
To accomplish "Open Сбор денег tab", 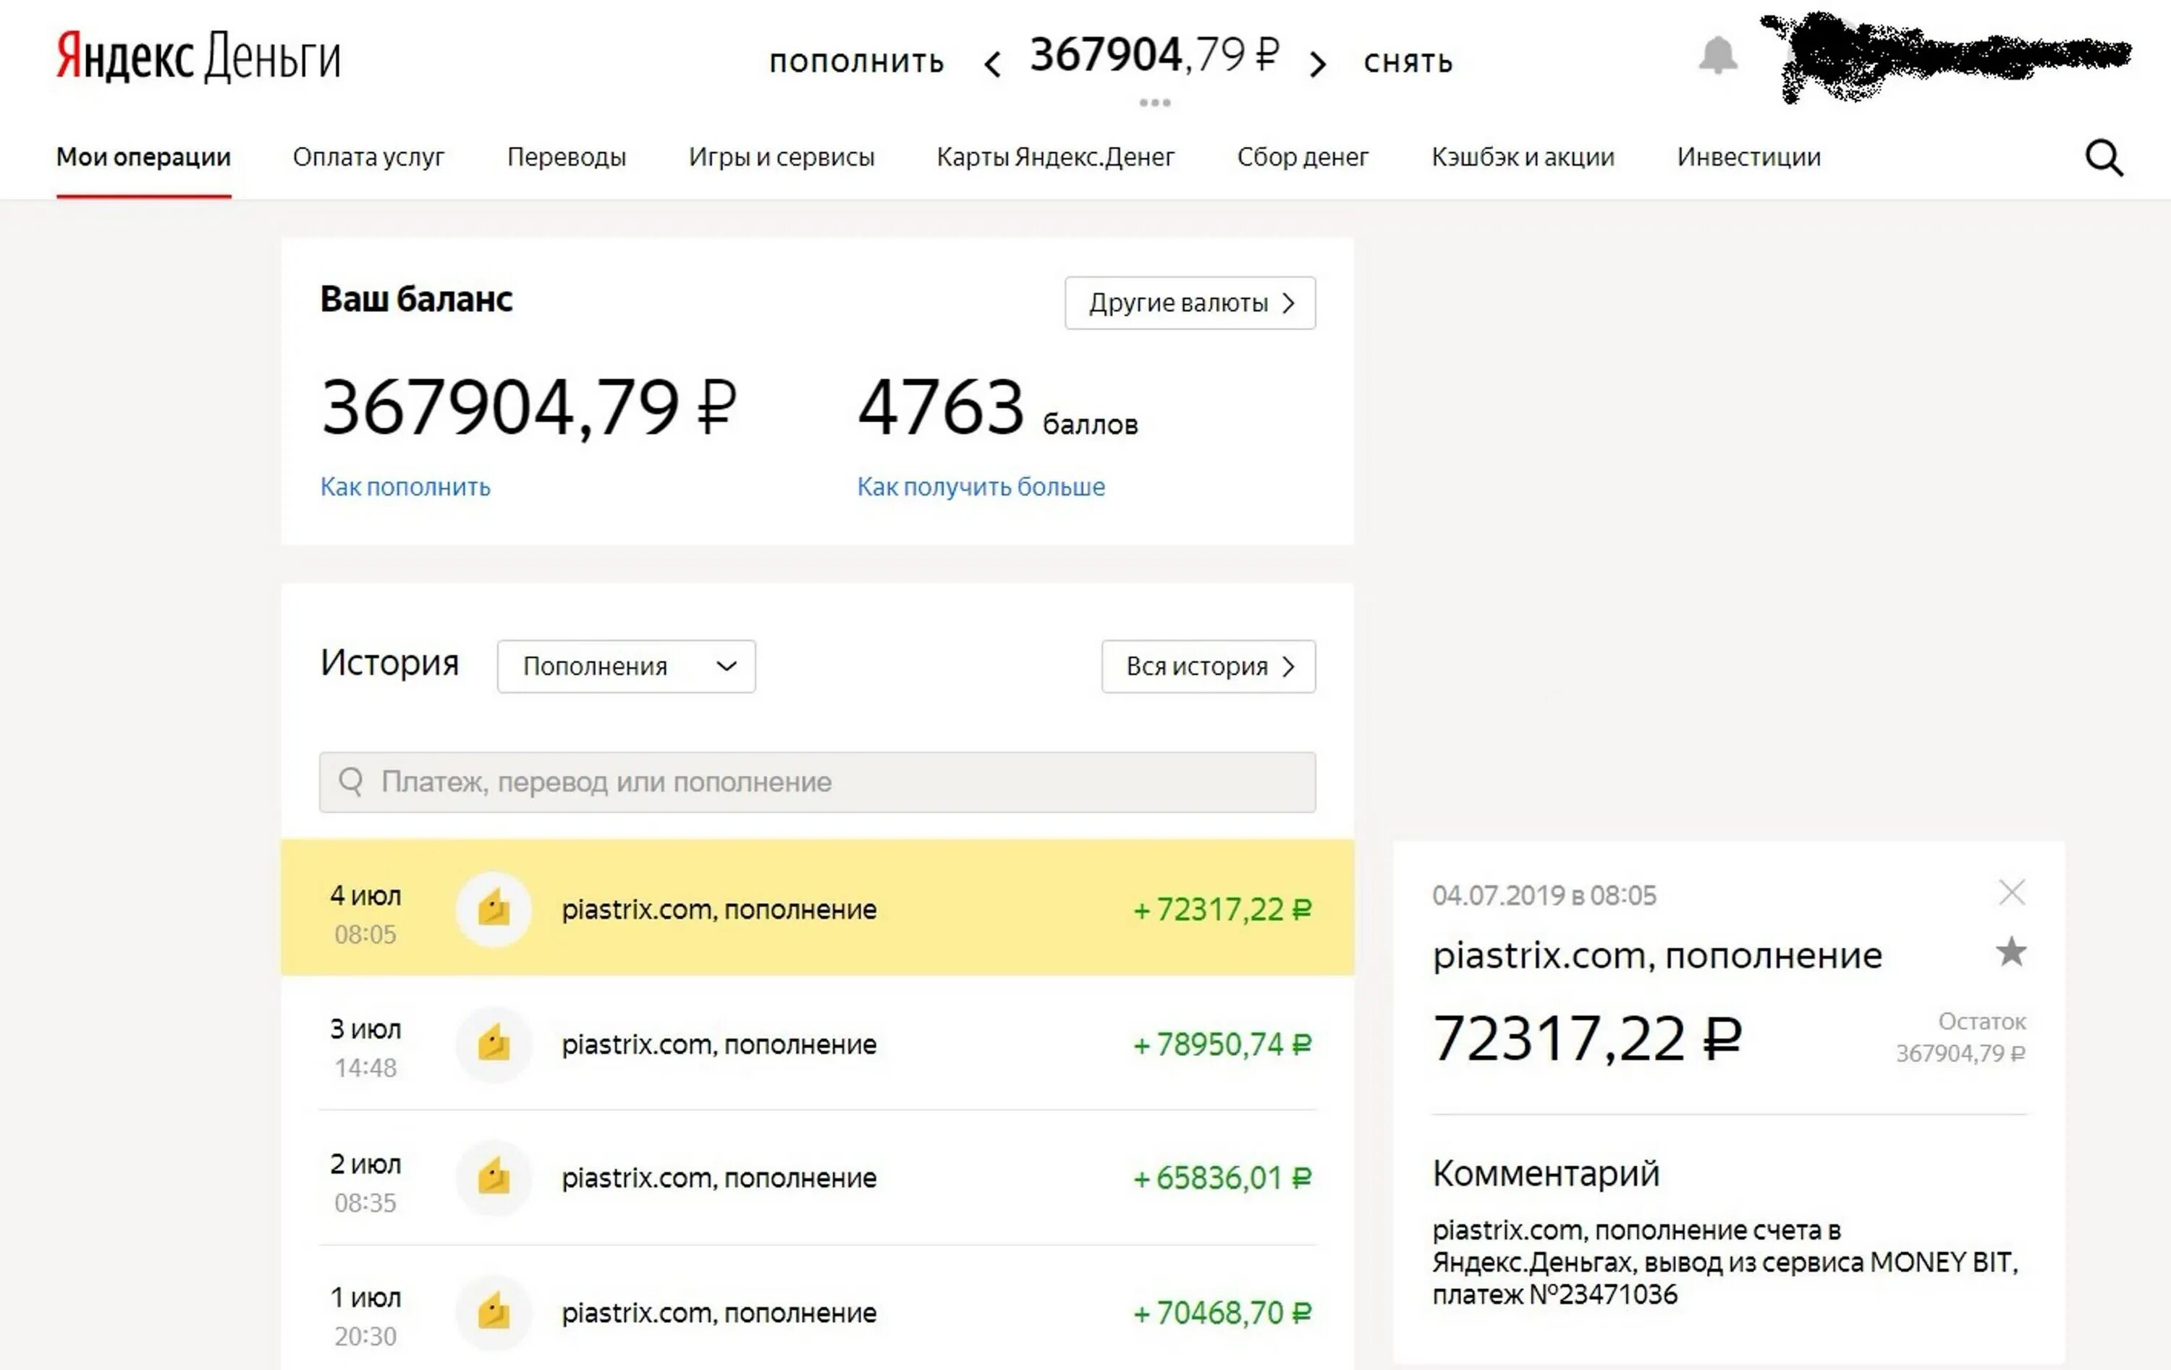I will click(1303, 157).
